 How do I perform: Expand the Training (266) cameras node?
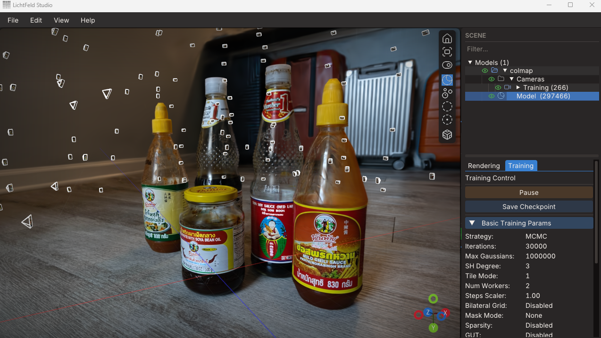point(518,88)
